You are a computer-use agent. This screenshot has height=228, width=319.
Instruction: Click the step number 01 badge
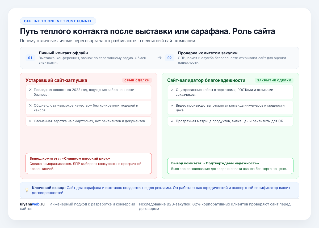pyautogui.click(x=30, y=58)
